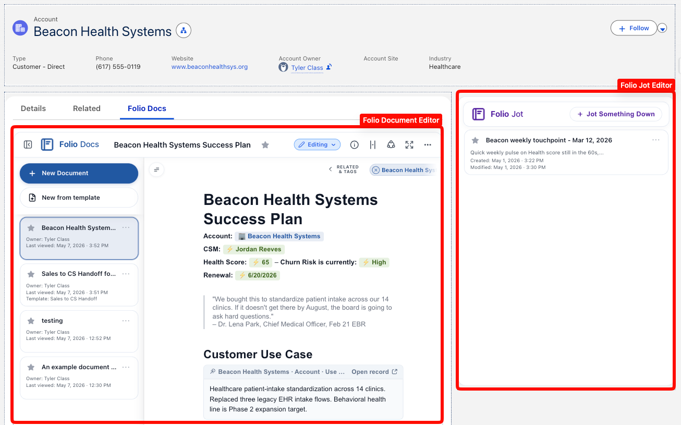Select the Folio Docs tab
Image resolution: width=681 pixels, height=425 pixels.
click(x=147, y=108)
